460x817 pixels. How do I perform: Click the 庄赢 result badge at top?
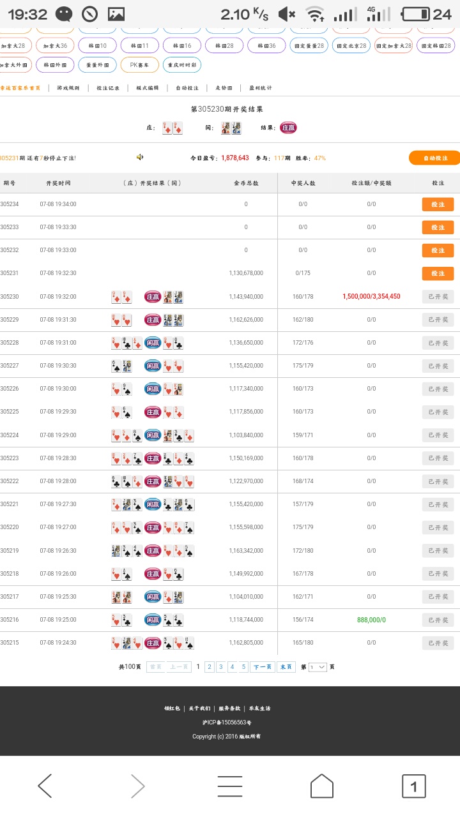[288, 128]
